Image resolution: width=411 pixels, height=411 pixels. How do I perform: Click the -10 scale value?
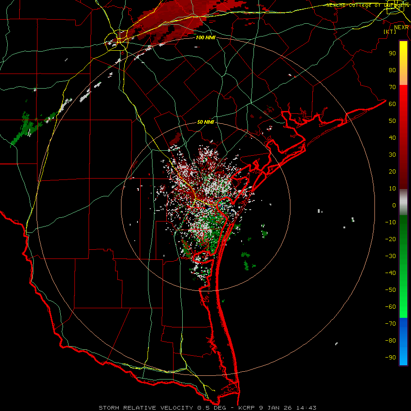(x=390, y=222)
